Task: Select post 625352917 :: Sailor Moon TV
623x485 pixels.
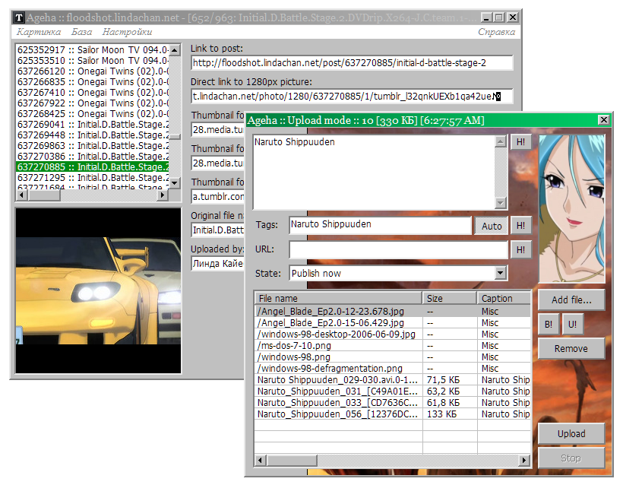Action: tap(93, 49)
